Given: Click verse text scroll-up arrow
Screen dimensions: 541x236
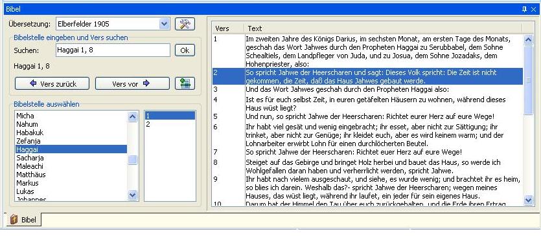Looking at the screenshot, I should 528,39.
